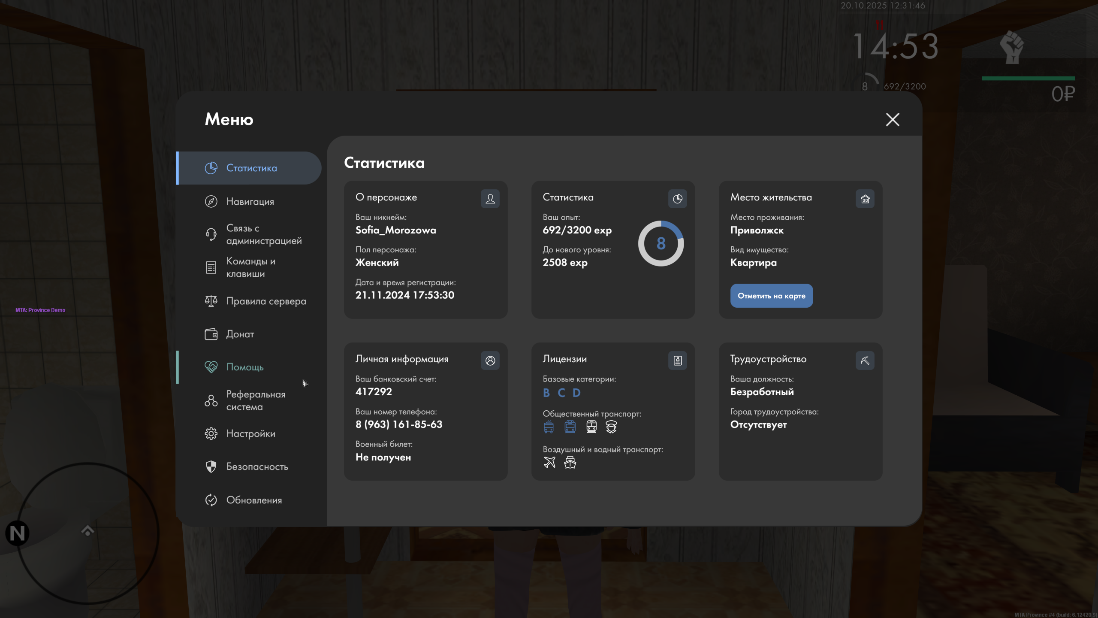Click the character profile icon in О персонаже card
This screenshot has height=618, width=1098.
coord(490,199)
